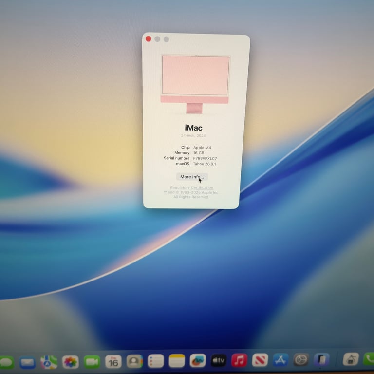The image size is (374, 374).
Task: Select the serial number F7R9VPXLC7
Action: [x=205, y=158]
